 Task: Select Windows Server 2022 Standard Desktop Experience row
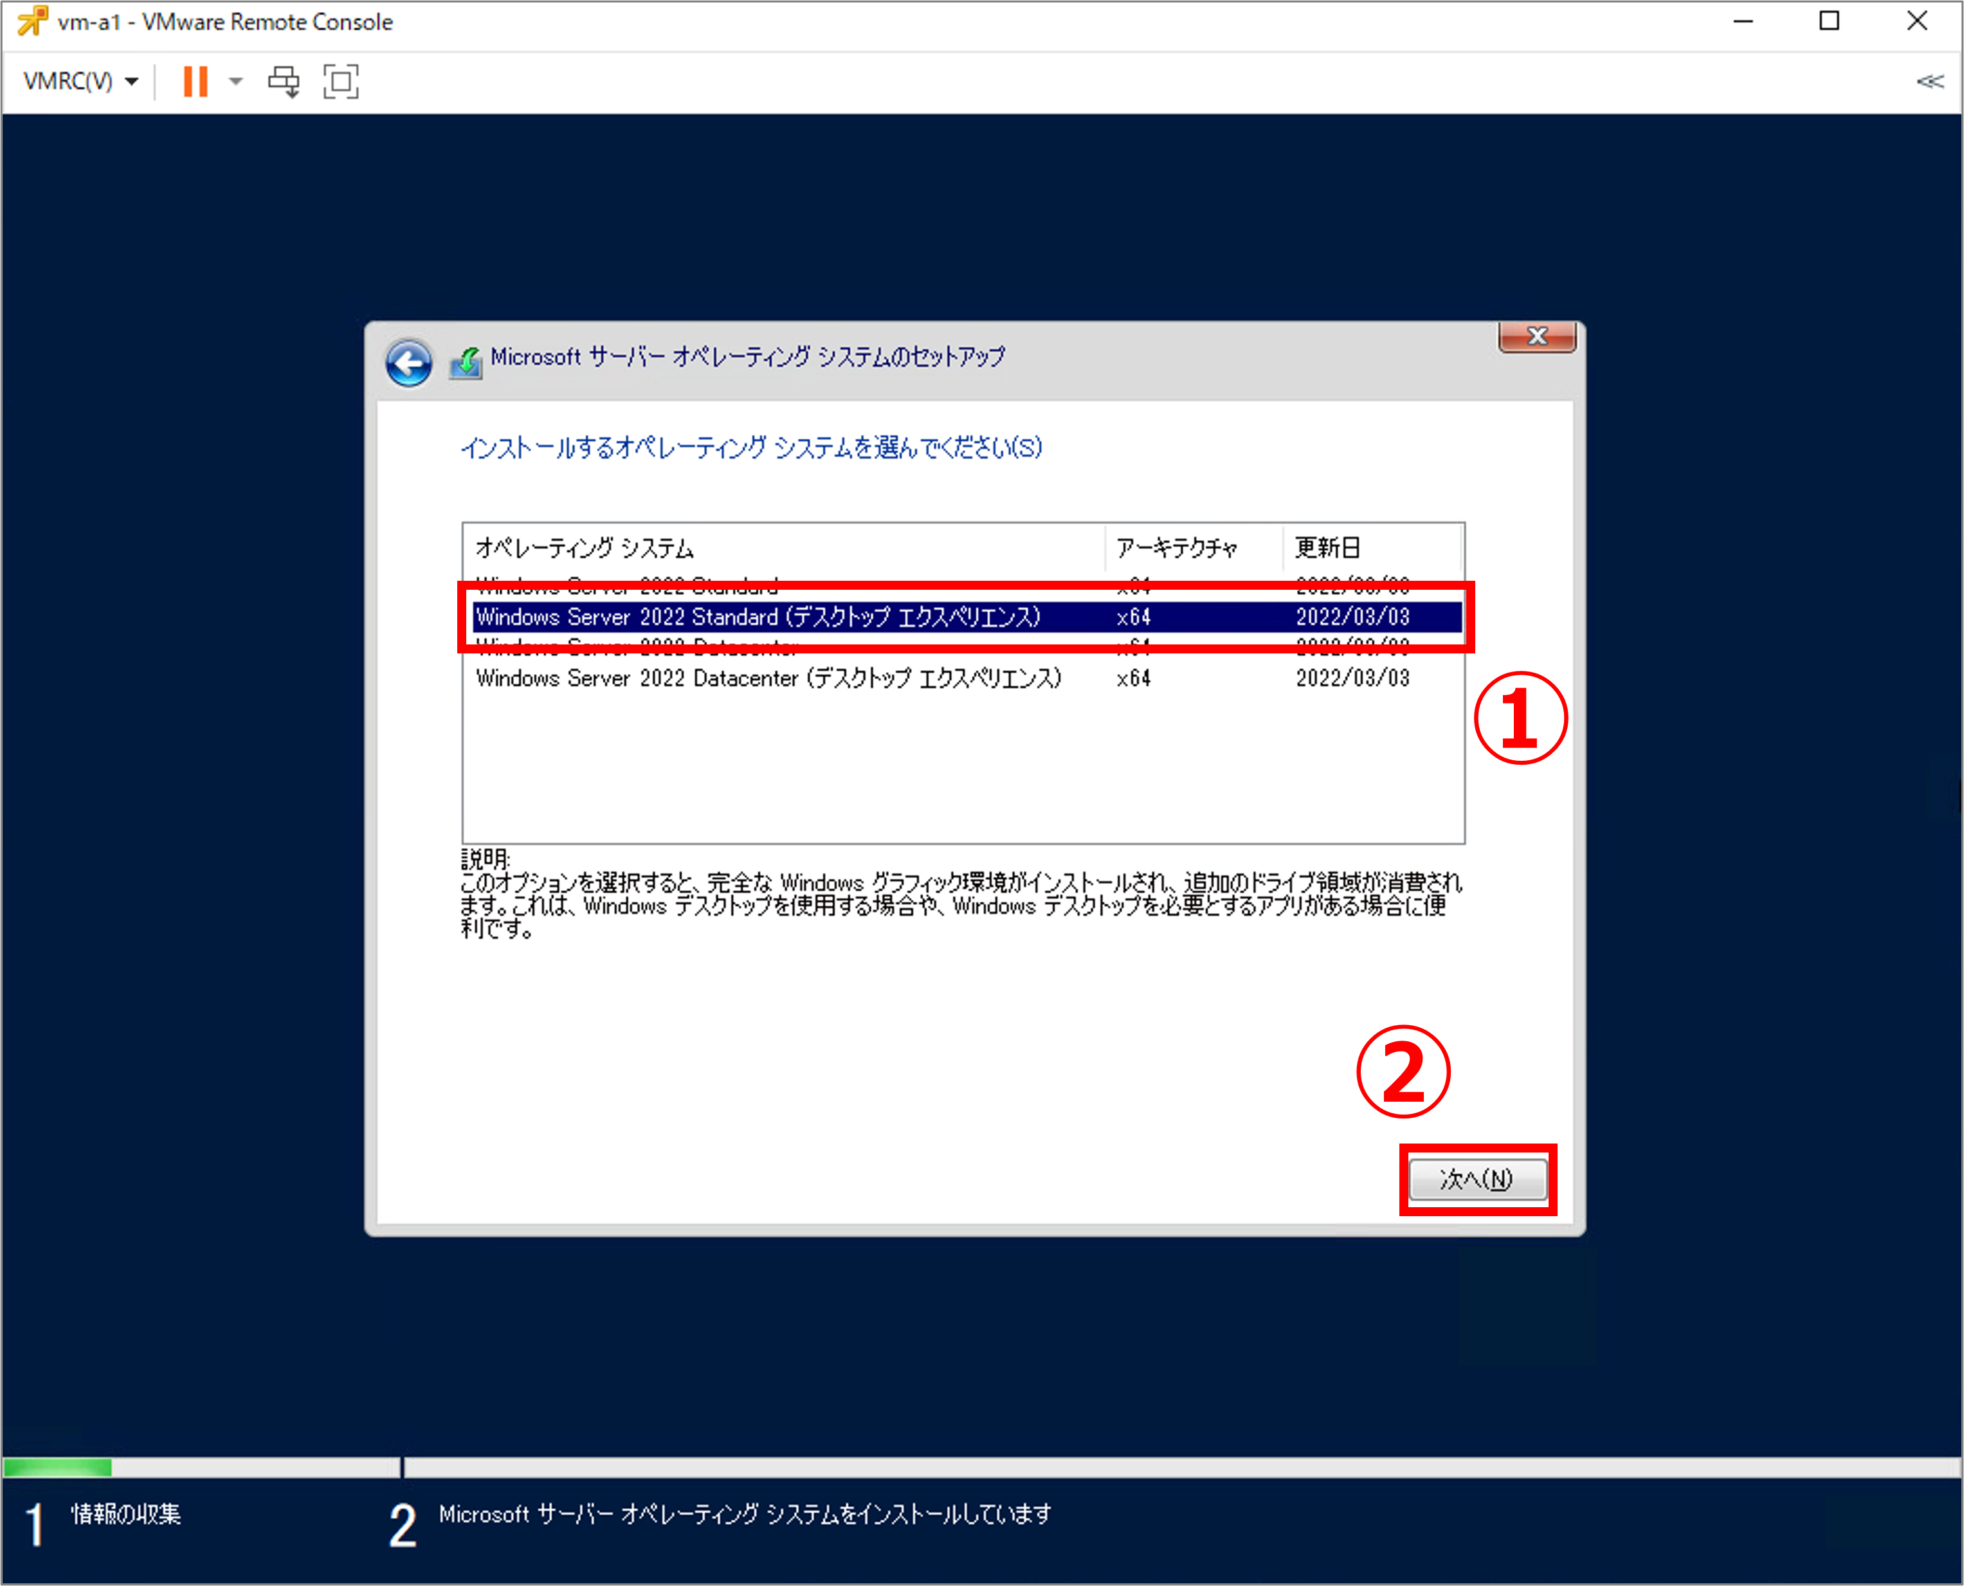point(967,617)
